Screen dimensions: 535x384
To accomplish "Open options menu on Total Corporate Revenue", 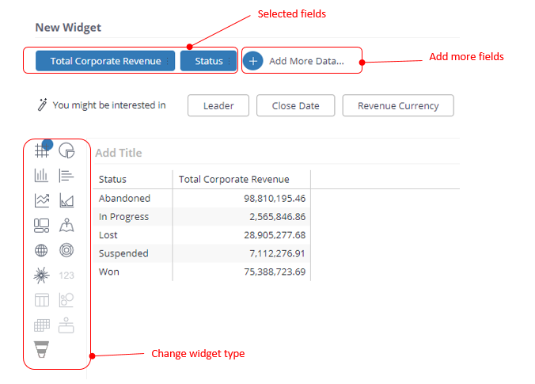I will coord(168,61).
